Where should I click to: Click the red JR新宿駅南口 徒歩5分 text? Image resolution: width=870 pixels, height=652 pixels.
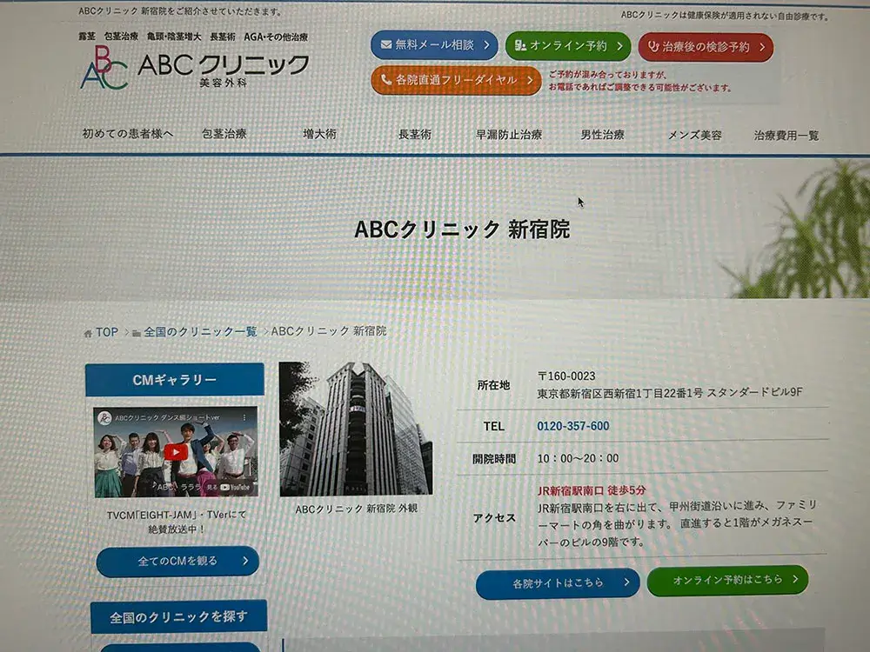coord(592,490)
